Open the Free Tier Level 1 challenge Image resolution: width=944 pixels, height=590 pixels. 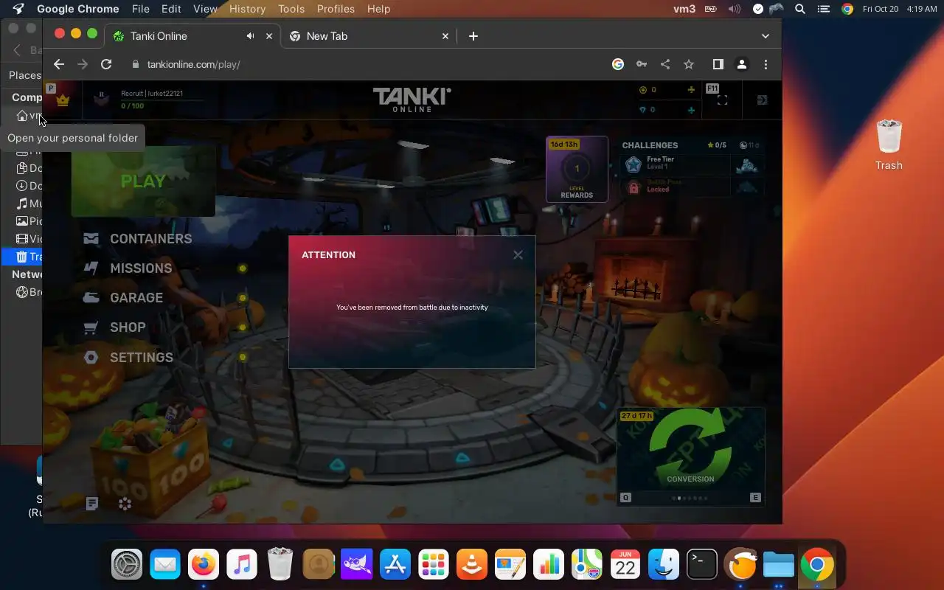click(x=693, y=164)
